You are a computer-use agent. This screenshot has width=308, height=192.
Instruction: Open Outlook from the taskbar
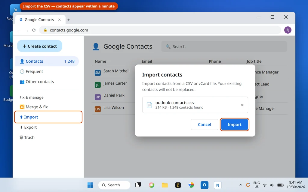coord(204,185)
